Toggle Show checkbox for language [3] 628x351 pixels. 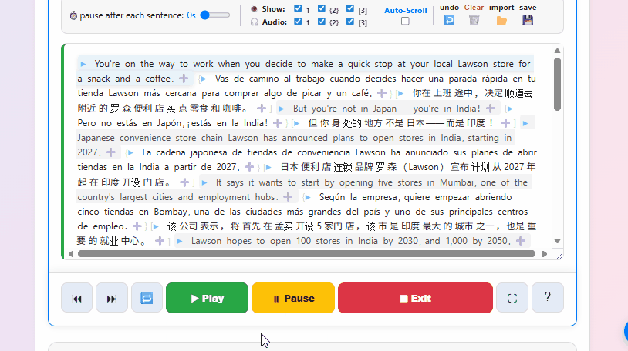(350, 8)
